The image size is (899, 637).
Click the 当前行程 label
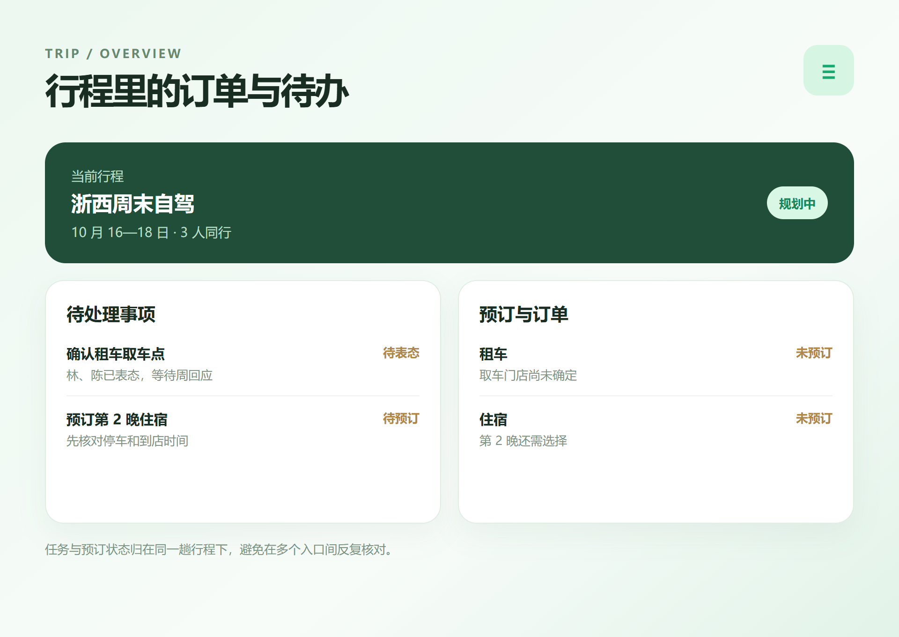[97, 177]
